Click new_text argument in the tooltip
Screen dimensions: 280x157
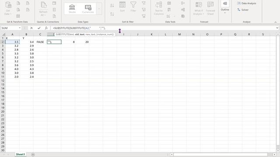(90, 34)
